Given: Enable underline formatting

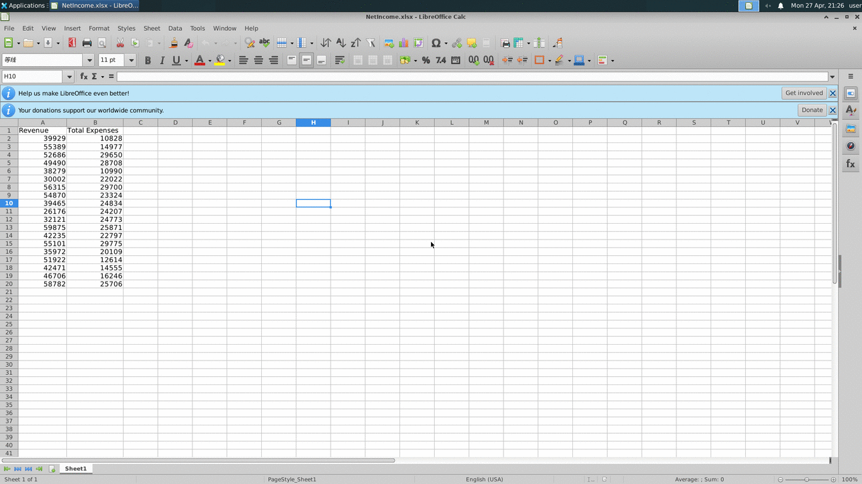Looking at the screenshot, I should click(x=175, y=60).
